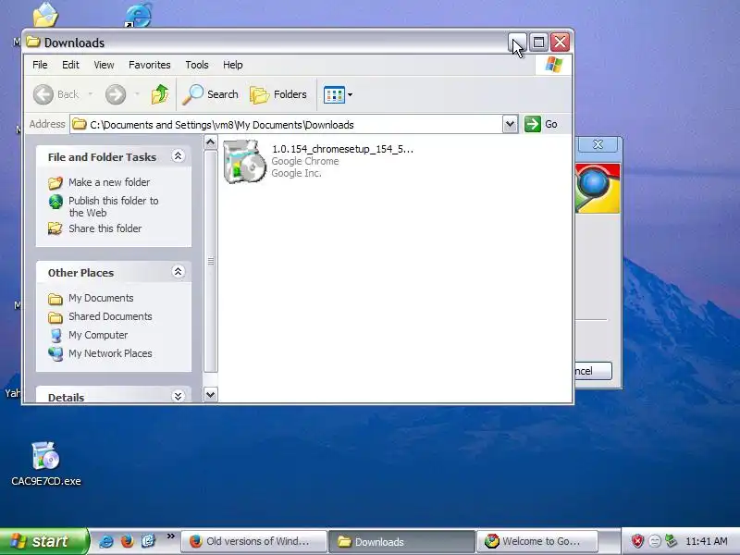Click the red security shield tray icon

click(637, 541)
